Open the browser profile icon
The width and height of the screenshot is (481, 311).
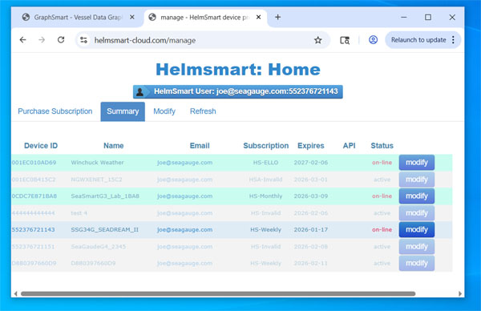373,40
